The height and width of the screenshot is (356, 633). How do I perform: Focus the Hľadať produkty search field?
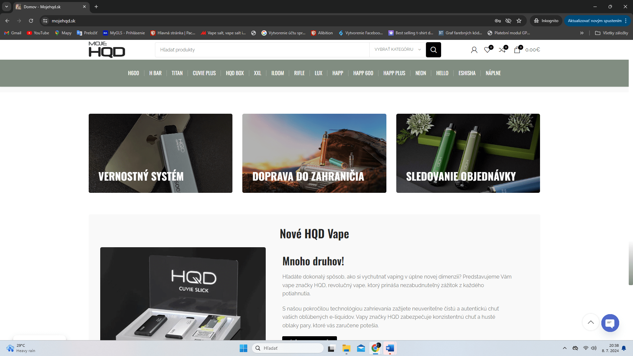point(262,50)
